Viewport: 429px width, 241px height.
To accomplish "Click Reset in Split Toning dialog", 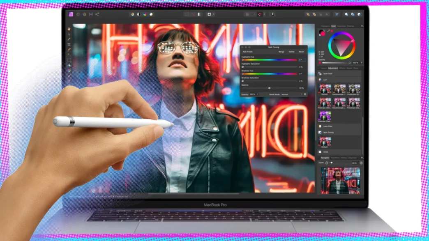I will [x=301, y=52].
